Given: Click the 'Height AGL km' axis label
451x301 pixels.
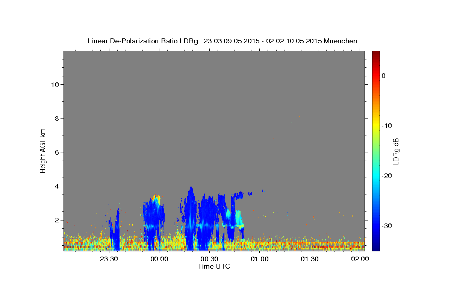Looking at the screenshot, I should click(x=43, y=150).
